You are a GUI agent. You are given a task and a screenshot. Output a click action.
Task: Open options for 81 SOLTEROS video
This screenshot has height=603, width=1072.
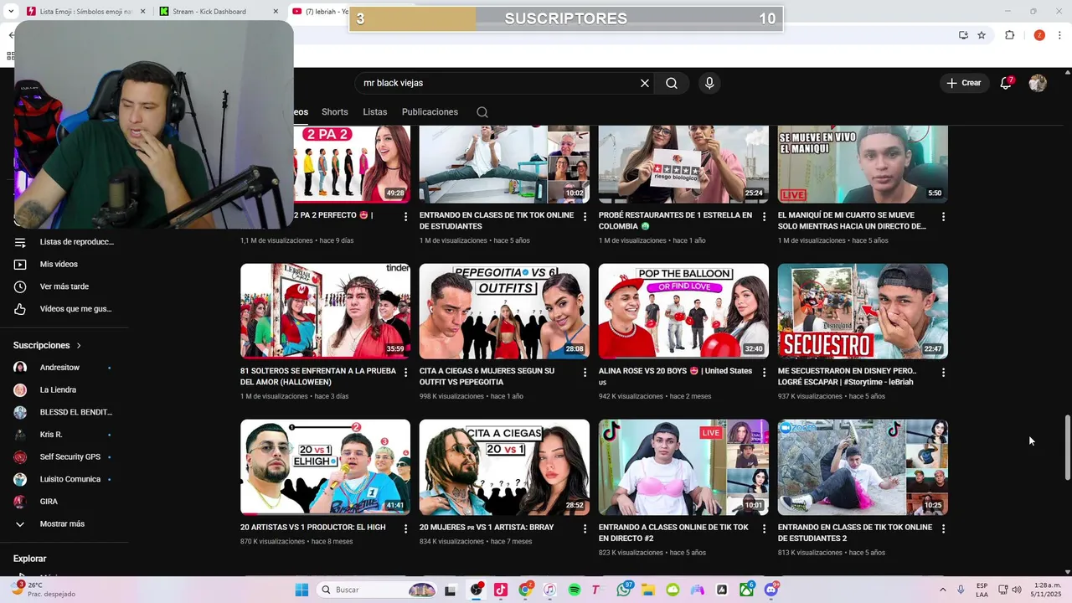pyautogui.click(x=406, y=372)
